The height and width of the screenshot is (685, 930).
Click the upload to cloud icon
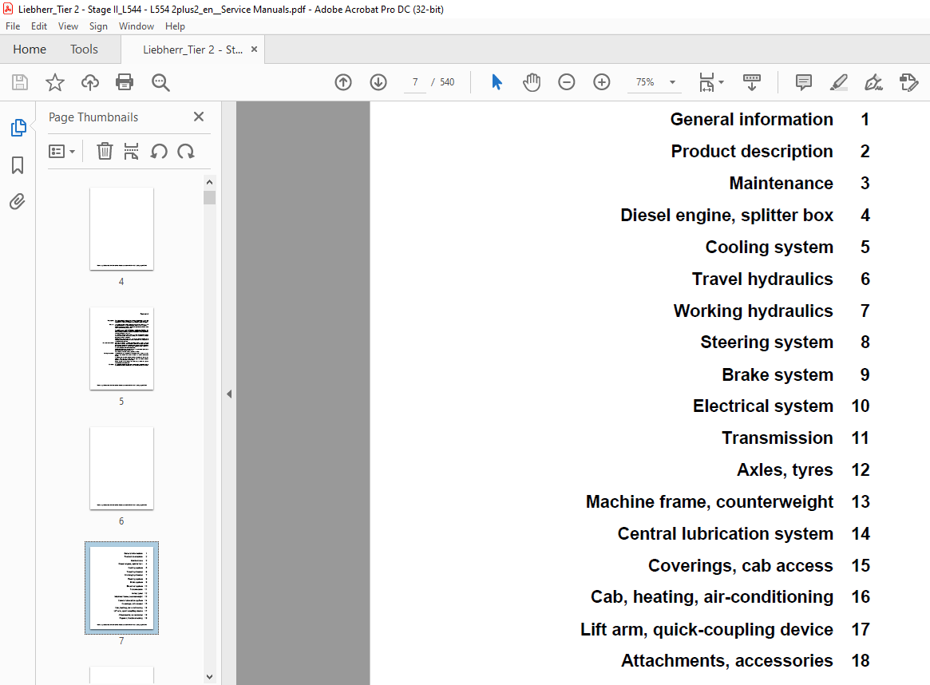tap(90, 82)
